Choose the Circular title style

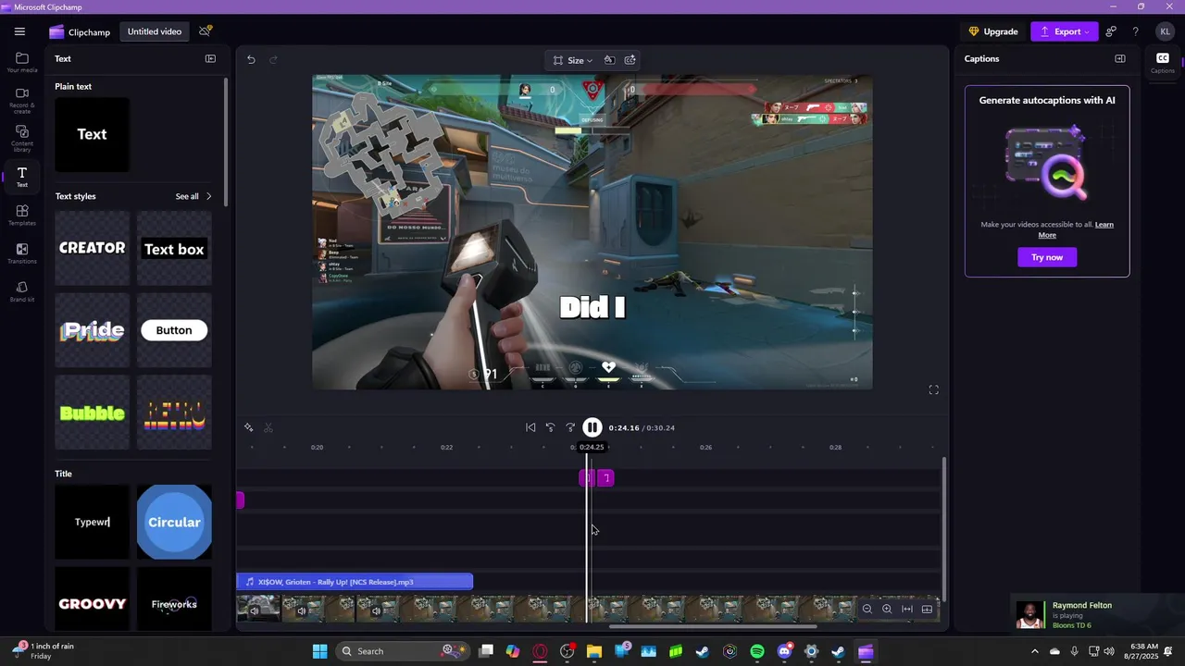[x=174, y=522]
